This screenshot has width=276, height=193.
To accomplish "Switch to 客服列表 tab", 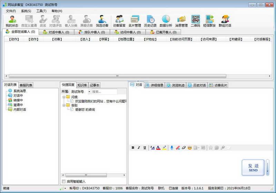I will coord(26,85).
